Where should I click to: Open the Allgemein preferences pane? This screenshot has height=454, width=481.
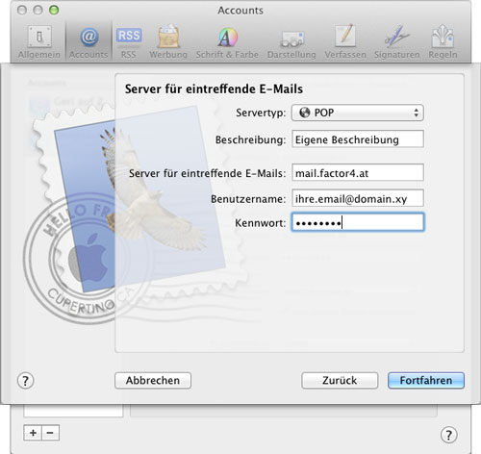[x=39, y=42]
